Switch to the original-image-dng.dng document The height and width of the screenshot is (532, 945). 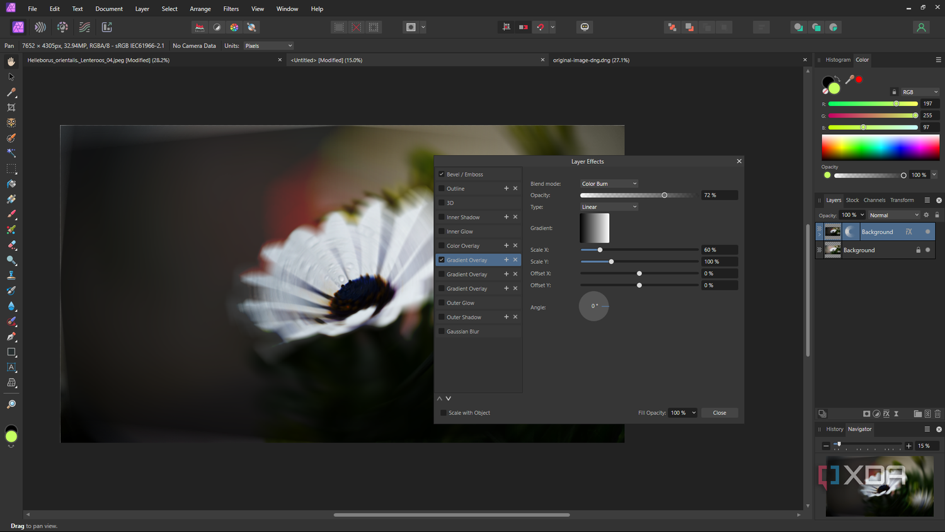tap(591, 60)
